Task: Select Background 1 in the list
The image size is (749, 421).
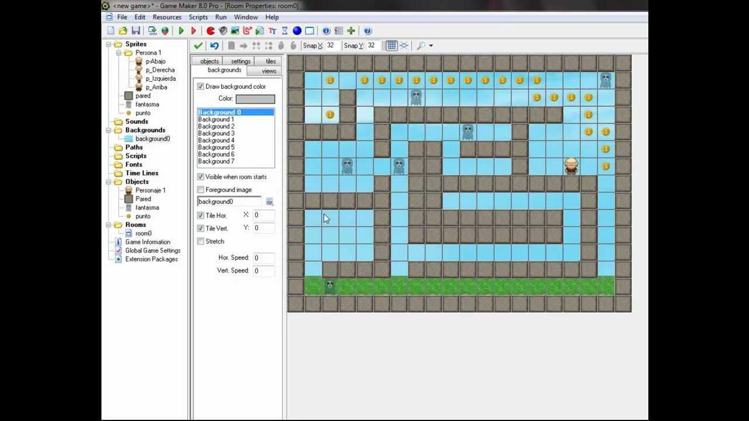Action: (x=236, y=119)
